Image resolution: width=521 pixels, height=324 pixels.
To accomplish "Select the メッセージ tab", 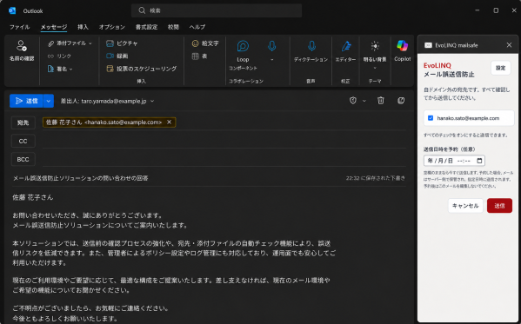I will (x=54, y=27).
